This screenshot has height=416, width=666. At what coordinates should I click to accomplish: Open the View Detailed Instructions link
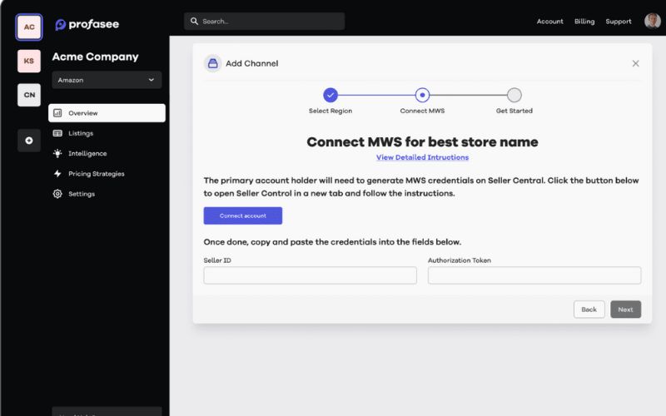tap(422, 157)
